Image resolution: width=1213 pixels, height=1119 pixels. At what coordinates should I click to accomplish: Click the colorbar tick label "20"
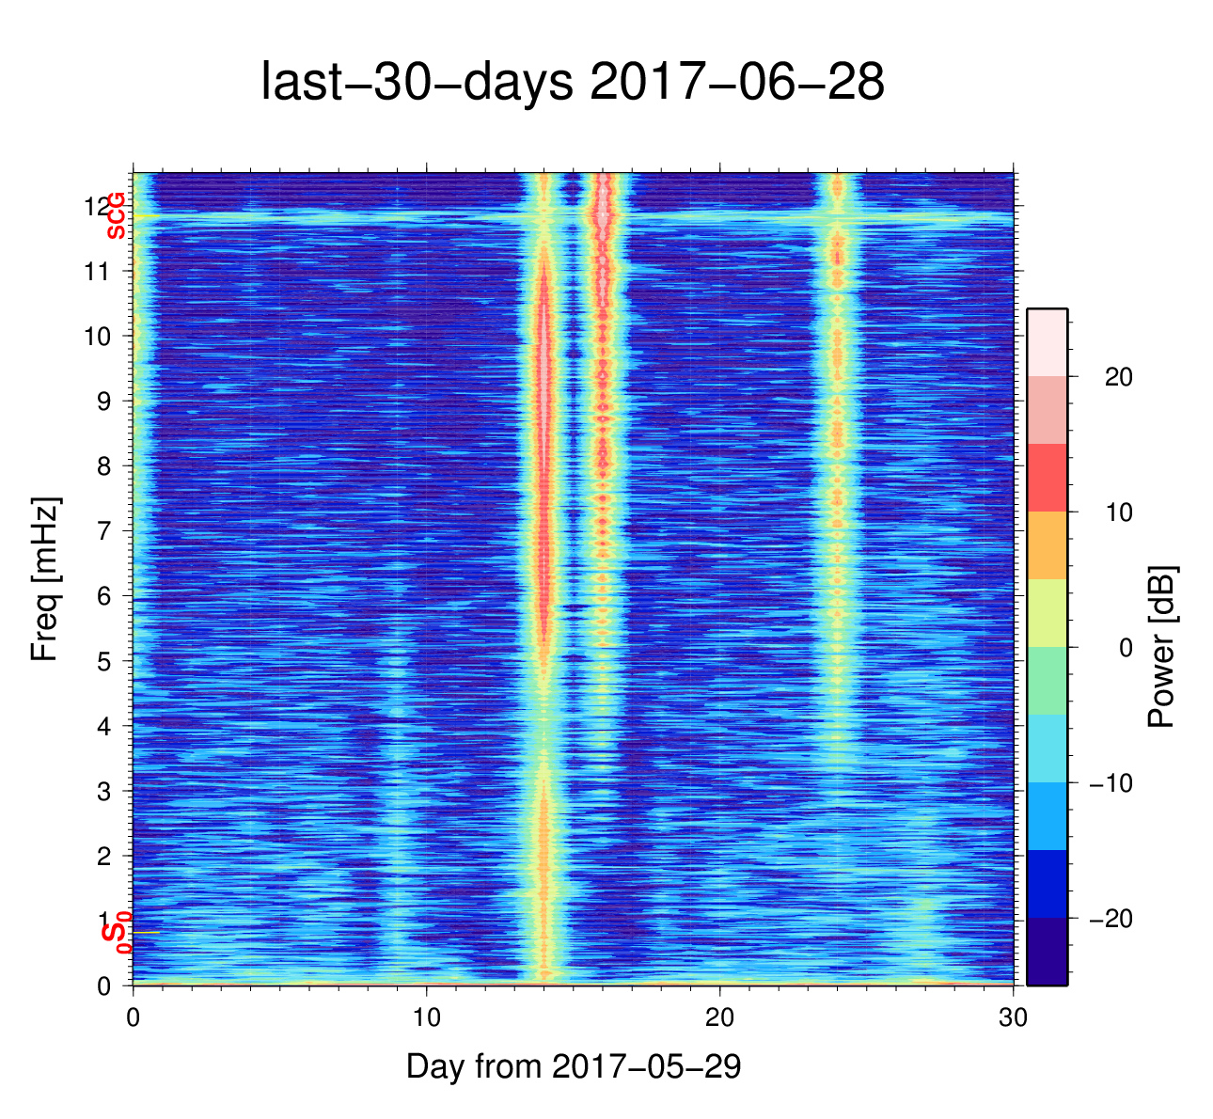coord(1118,377)
